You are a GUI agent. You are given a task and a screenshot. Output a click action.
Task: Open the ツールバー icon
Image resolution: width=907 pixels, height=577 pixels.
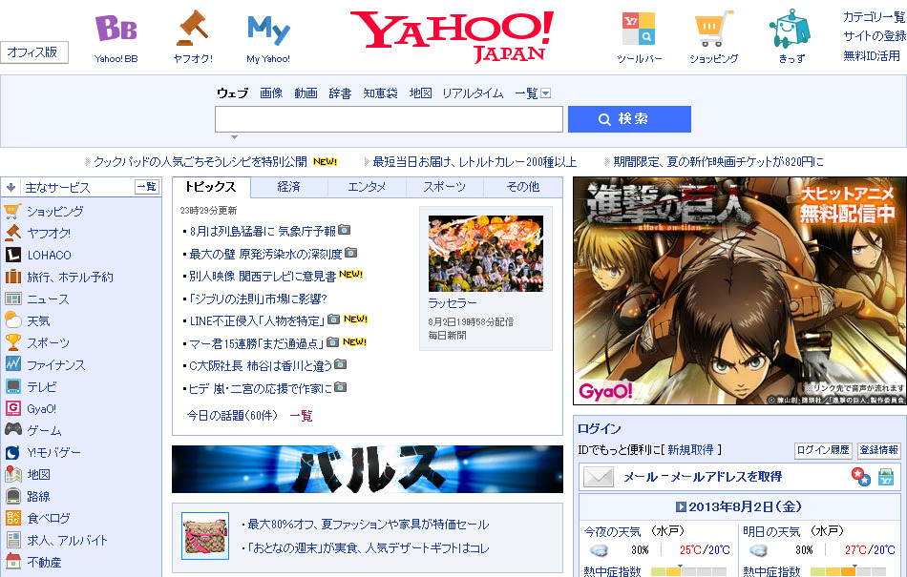tap(639, 29)
